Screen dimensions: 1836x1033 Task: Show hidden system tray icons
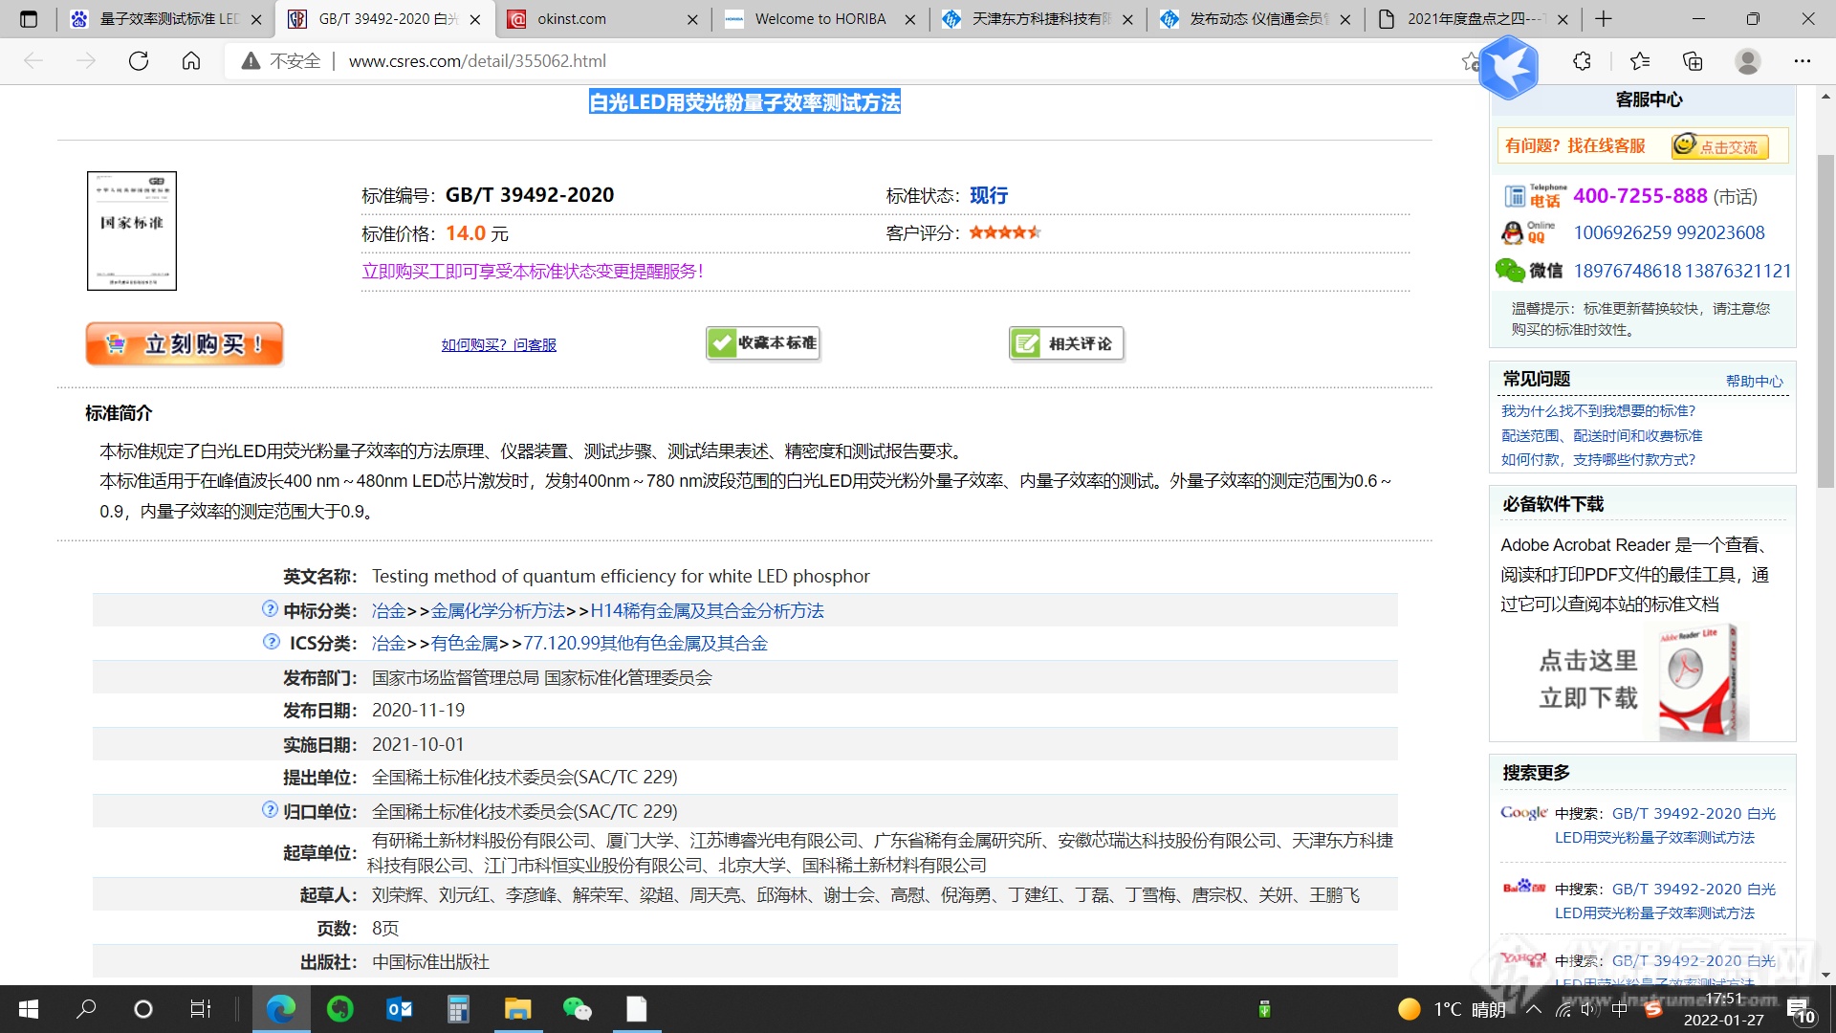pos(1533,1009)
